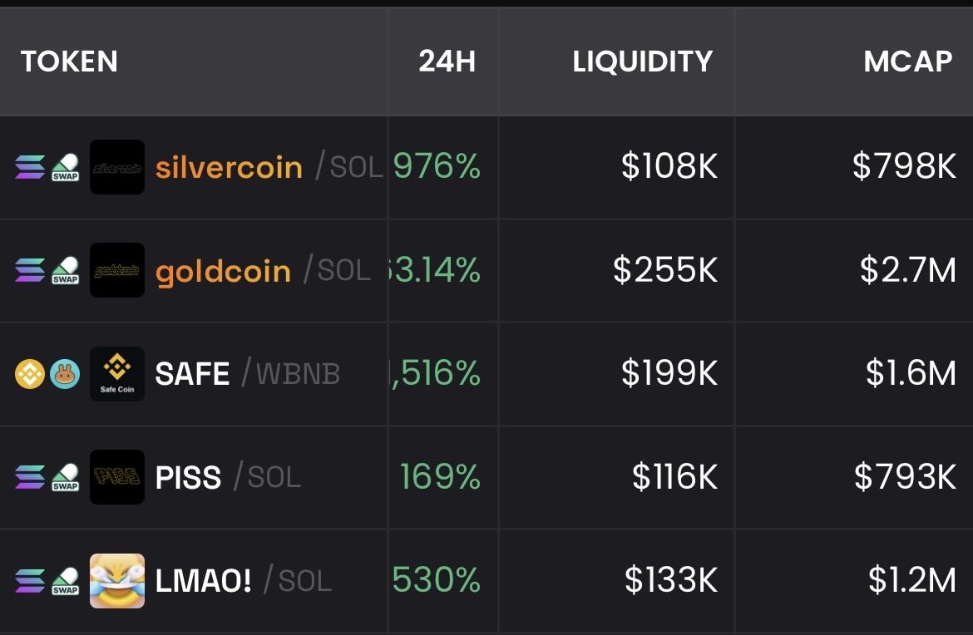Click the LMAO! laughing emoji token logo
Screen dimensions: 973x635
116,580
